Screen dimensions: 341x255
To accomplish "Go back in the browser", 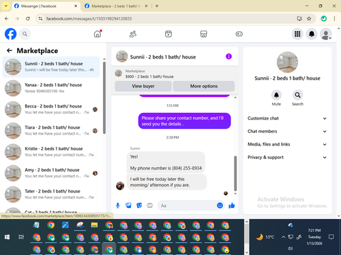I will pos(7,18).
